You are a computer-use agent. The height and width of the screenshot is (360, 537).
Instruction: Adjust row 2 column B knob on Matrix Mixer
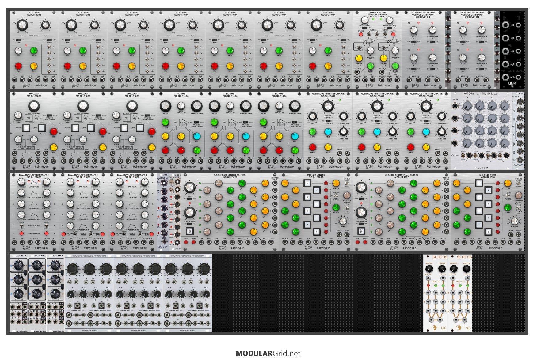[x=480, y=119]
